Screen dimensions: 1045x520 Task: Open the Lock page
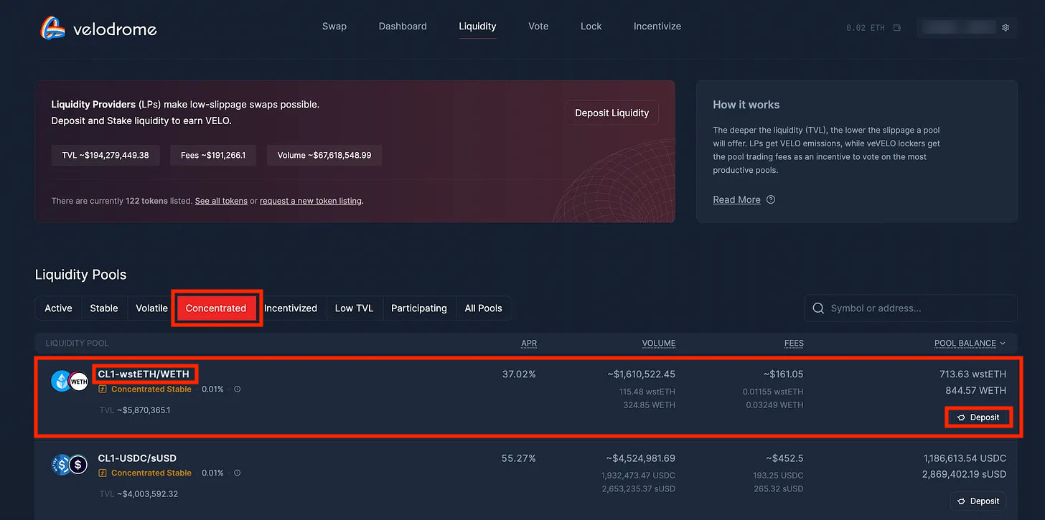(591, 26)
